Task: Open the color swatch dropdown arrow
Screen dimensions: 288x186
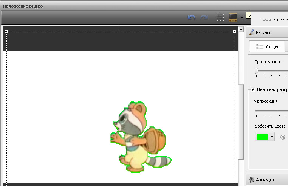Action: point(272,137)
